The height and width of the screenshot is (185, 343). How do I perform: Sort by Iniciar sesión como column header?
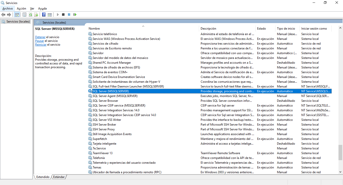point(316,29)
